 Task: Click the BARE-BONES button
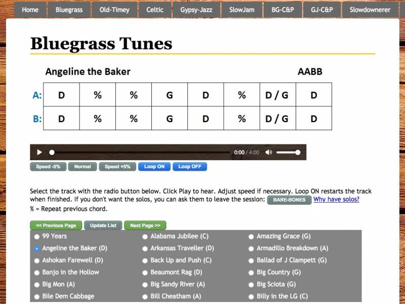289,200
